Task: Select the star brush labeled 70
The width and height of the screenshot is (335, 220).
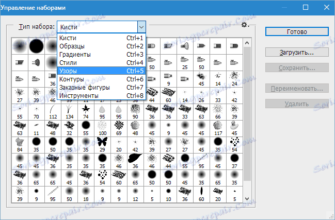Action: (x=36, y=112)
